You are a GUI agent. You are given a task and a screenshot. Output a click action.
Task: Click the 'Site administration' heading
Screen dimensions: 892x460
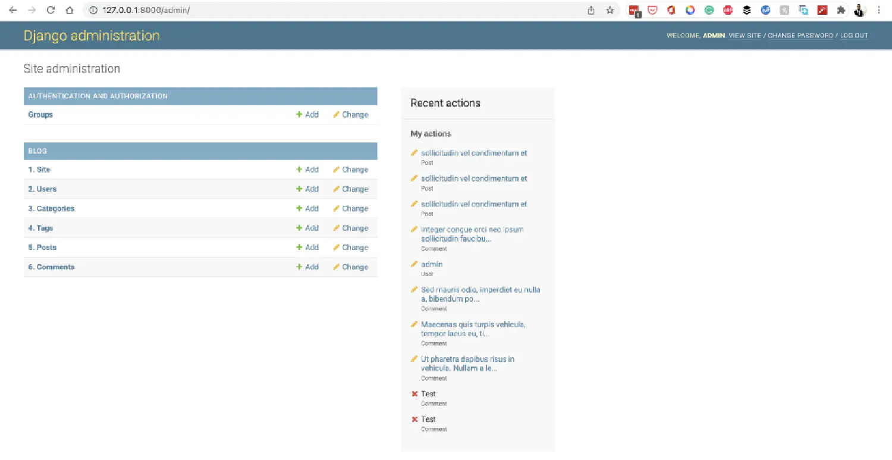click(x=72, y=69)
